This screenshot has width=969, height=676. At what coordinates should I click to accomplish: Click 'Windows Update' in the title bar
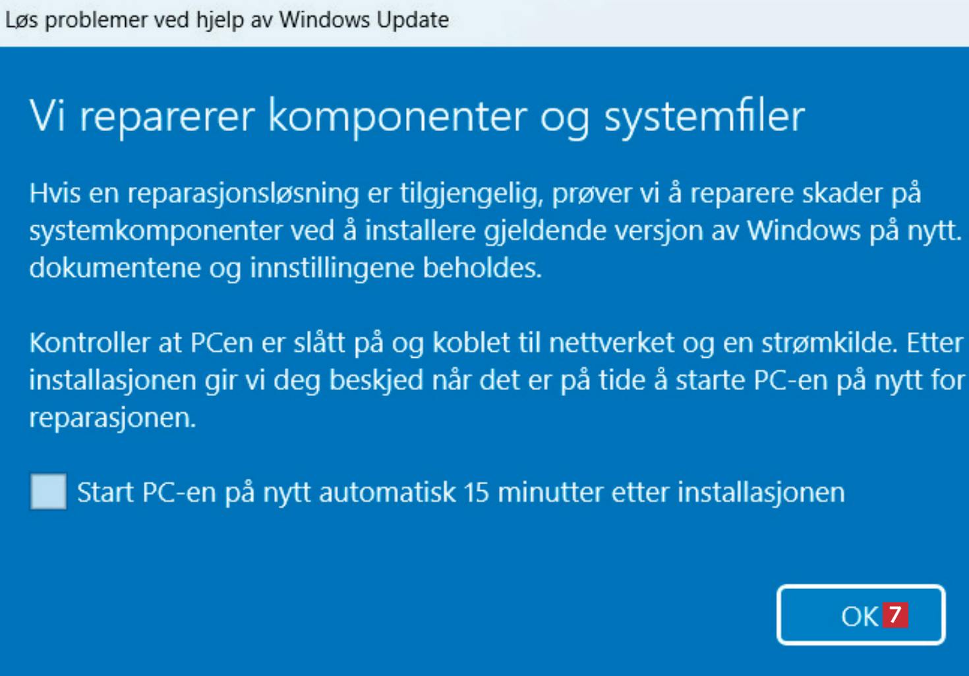(363, 20)
